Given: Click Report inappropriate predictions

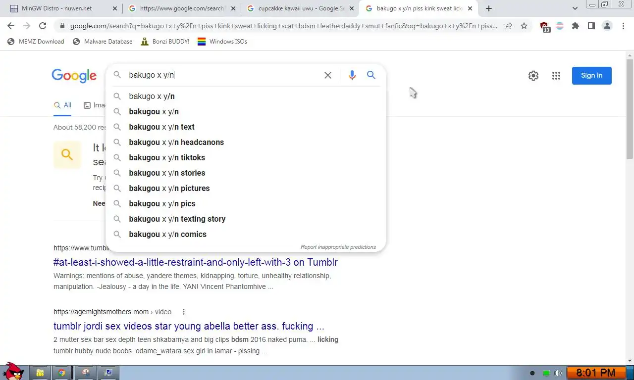Looking at the screenshot, I should 338,247.
